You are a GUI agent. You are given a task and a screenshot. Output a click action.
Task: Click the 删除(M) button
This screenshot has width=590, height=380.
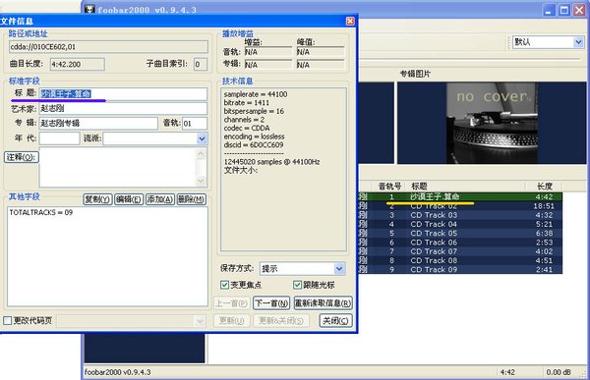pos(192,199)
